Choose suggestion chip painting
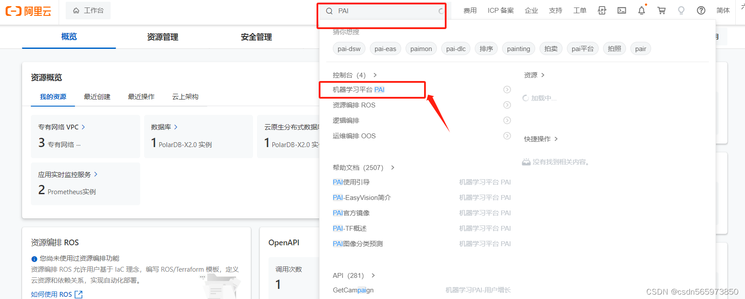745x299 pixels. coord(518,49)
